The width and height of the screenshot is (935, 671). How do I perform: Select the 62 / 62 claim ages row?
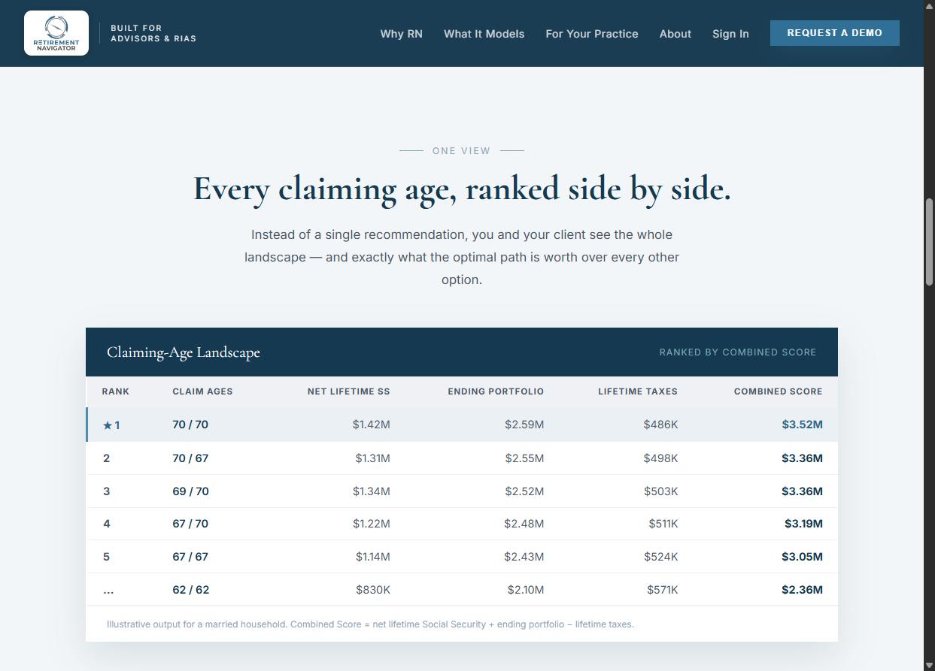[462, 590]
